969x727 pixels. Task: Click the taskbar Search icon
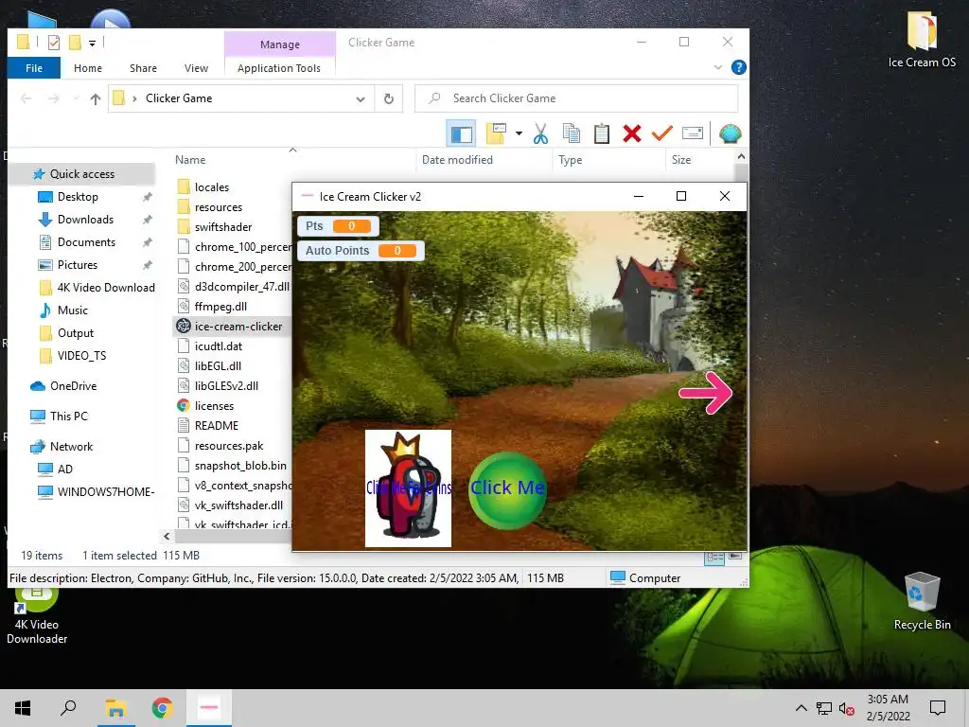[x=68, y=708]
